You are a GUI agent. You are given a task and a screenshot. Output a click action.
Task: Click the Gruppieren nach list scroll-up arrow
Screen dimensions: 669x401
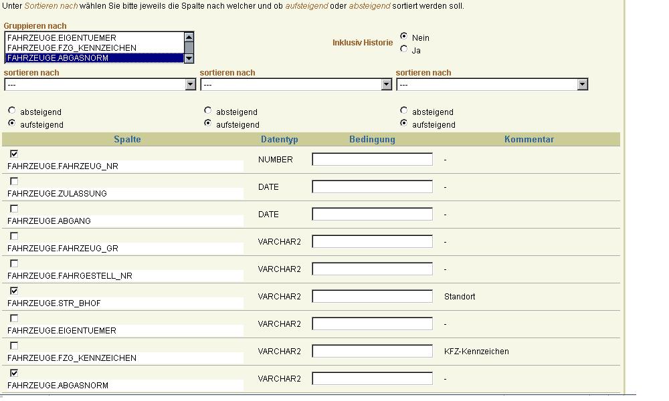(x=189, y=37)
